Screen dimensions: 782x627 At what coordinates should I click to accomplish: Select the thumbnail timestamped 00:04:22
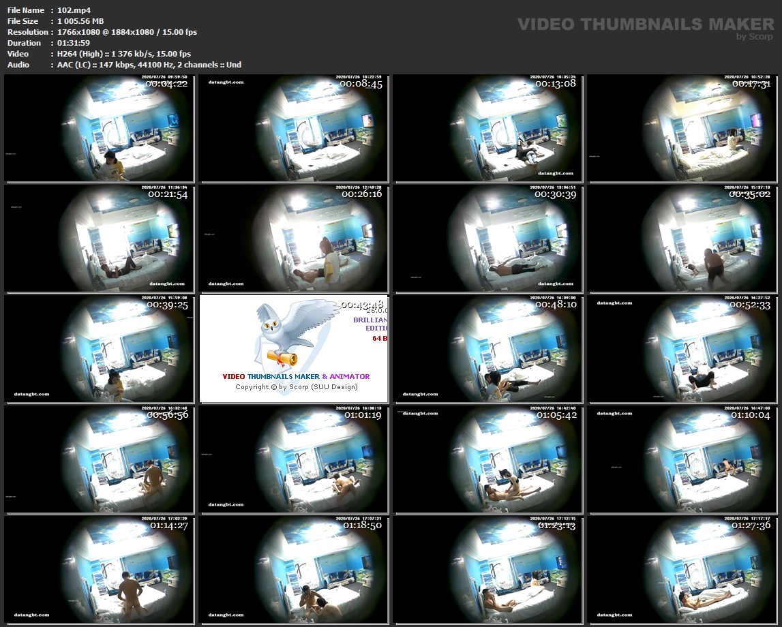[99, 128]
